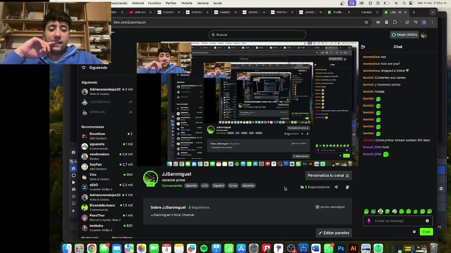Viewport: 451px width, 253px height.
Task: Open chat settings gear icon
Action: coord(414,232)
